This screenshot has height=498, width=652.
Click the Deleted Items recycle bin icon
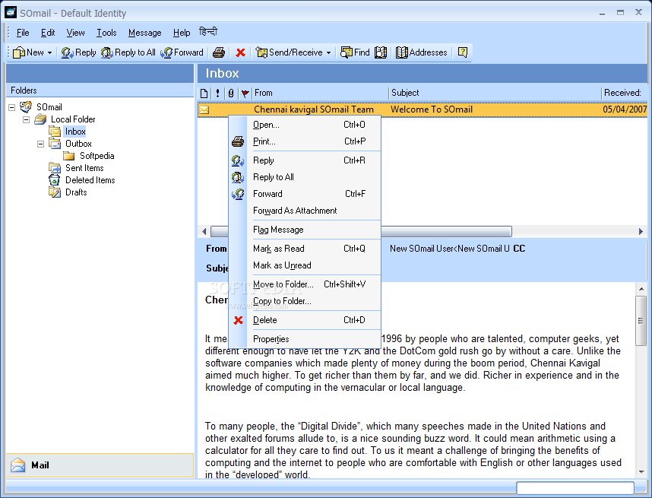click(x=55, y=180)
